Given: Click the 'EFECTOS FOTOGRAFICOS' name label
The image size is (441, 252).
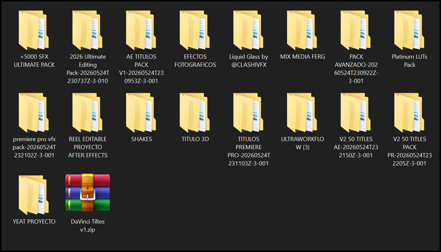Looking at the screenshot, I should point(195,61).
